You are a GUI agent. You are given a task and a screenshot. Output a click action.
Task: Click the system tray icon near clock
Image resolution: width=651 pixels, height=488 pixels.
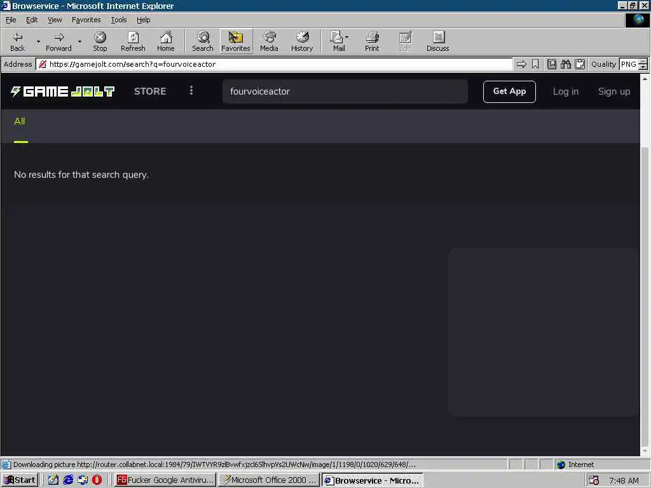[x=594, y=480]
